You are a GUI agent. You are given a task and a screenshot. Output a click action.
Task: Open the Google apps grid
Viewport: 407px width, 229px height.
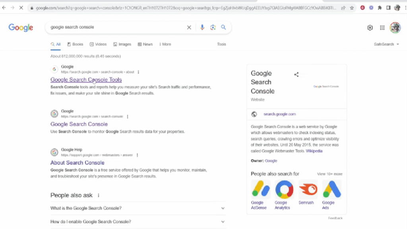click(382, 27)
